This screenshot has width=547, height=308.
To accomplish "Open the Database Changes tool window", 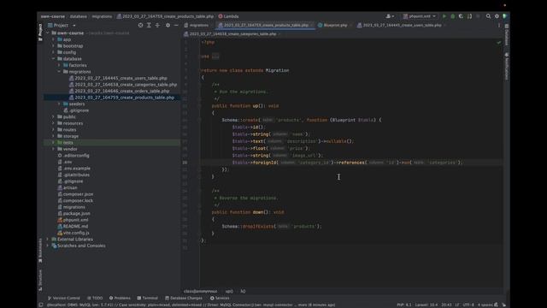I will coord(184,299).
